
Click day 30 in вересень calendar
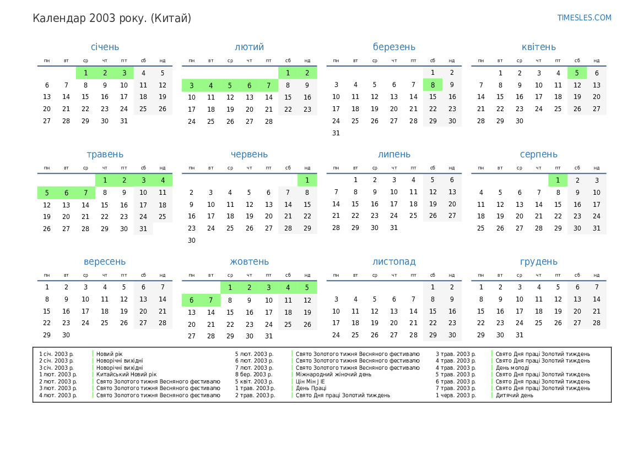[66, 335]
